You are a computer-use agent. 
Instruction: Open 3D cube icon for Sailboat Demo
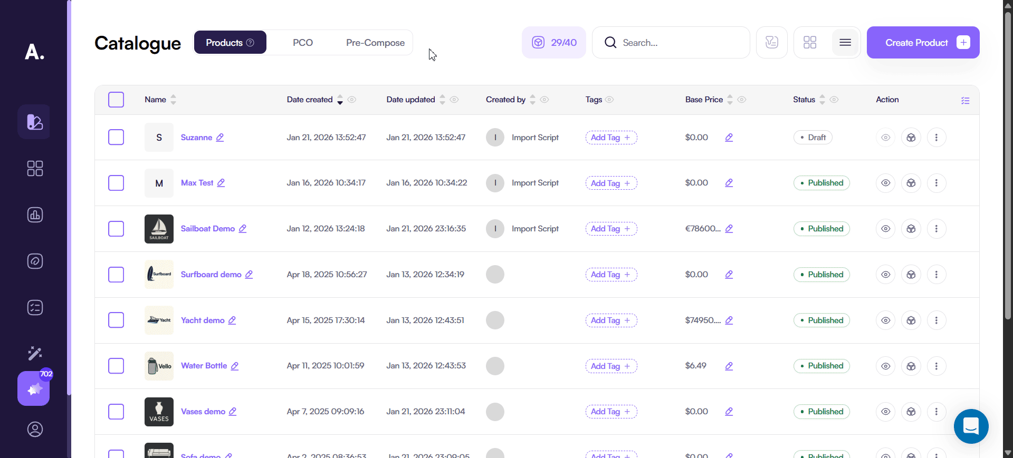pyautogui.click(x=911, y=229)
